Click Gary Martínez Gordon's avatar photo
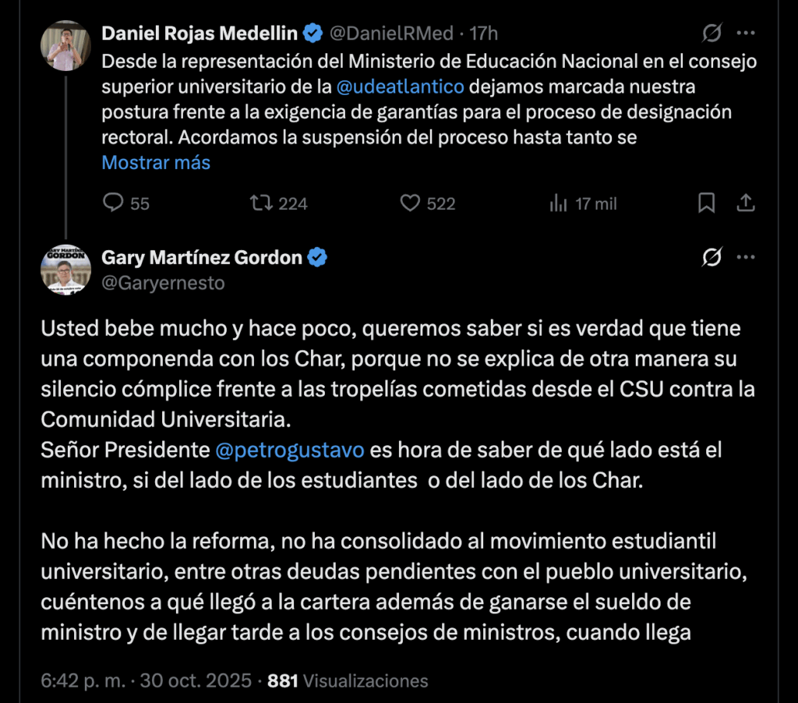 tap(65, 270)
